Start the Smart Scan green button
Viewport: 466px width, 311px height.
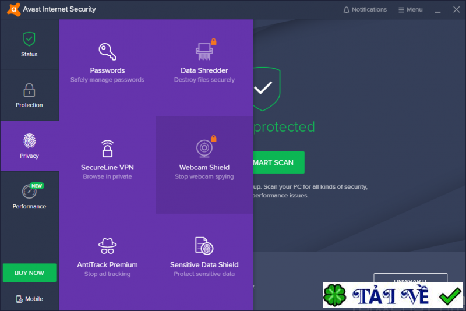[x=278, y=162]
